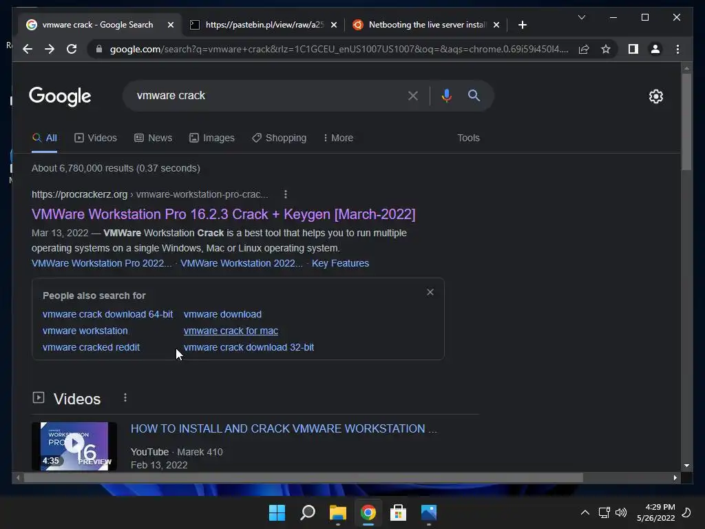Open Microsoft Store from the taskbar
705x529 pixels.
[398, 512]
